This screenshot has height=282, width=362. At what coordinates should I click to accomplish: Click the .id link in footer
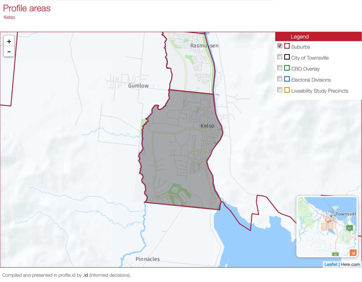[x=85, y=275]
